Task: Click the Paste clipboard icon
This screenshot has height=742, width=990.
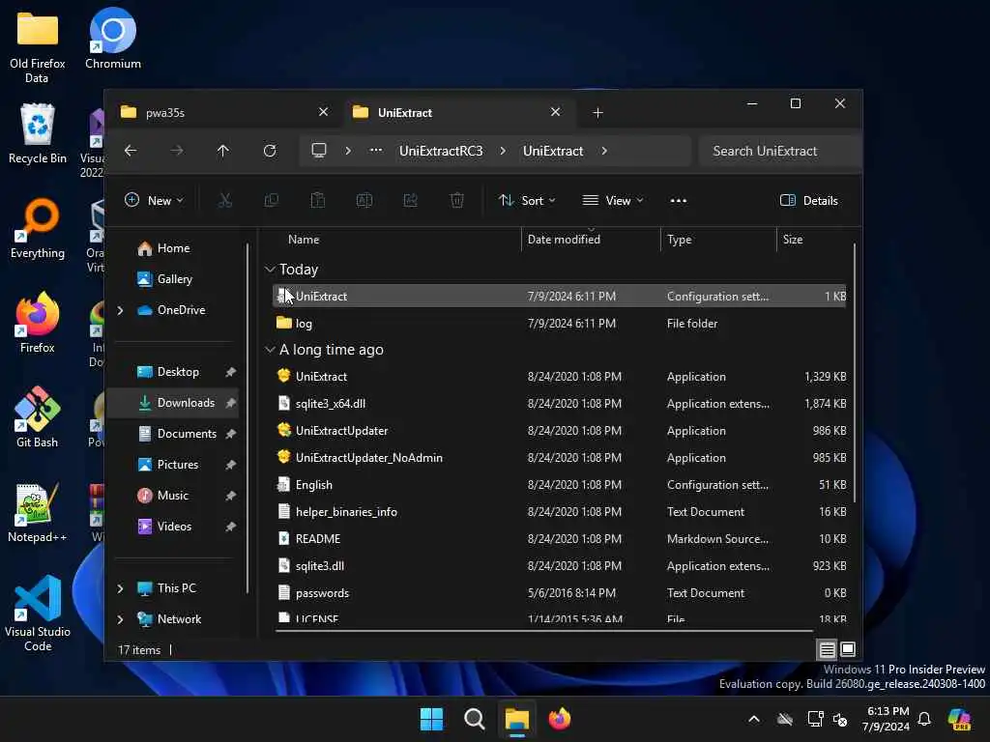Action: point(317,201)
